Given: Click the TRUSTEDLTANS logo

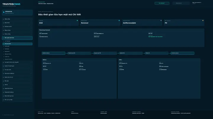Looking at the screenshot, I should [x=11, y=4].
